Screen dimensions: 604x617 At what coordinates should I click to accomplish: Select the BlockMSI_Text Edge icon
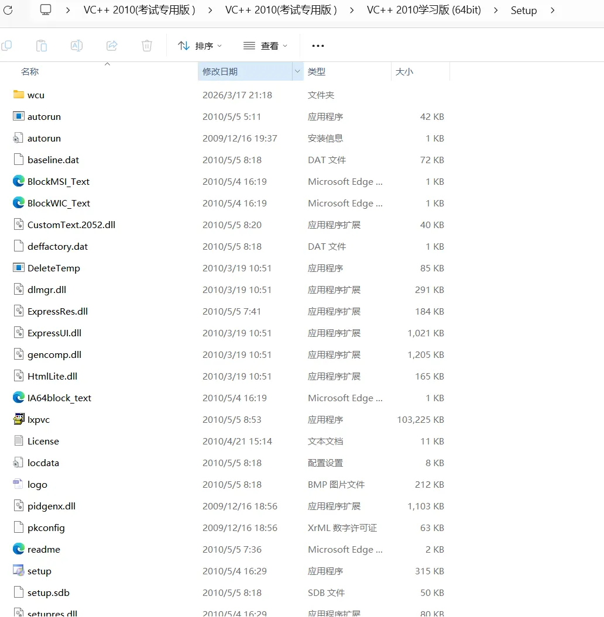pos(19,181)
